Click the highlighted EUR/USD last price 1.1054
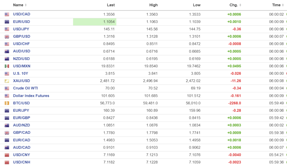 [x=110, y=22]
